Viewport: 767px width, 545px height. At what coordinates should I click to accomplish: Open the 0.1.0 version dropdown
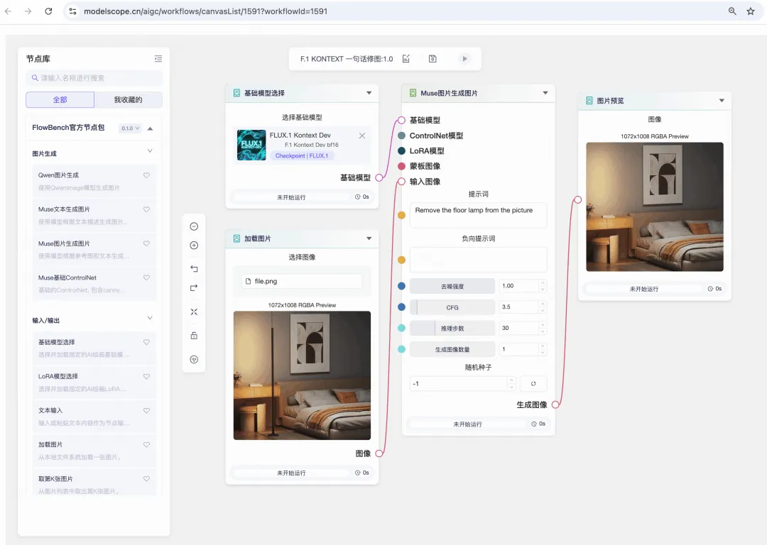[130, 128]
